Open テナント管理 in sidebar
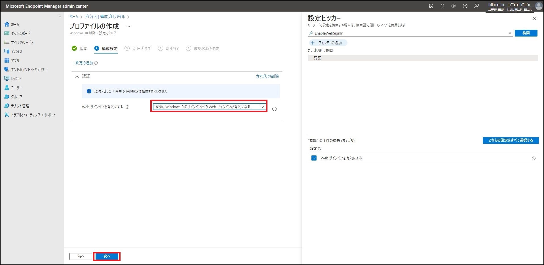The height and width of the screenshot is (265, 544). [x=17, y=106]
